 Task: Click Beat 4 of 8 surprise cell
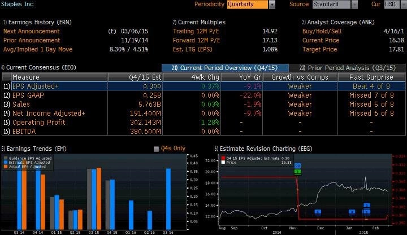tap(371, 86)
